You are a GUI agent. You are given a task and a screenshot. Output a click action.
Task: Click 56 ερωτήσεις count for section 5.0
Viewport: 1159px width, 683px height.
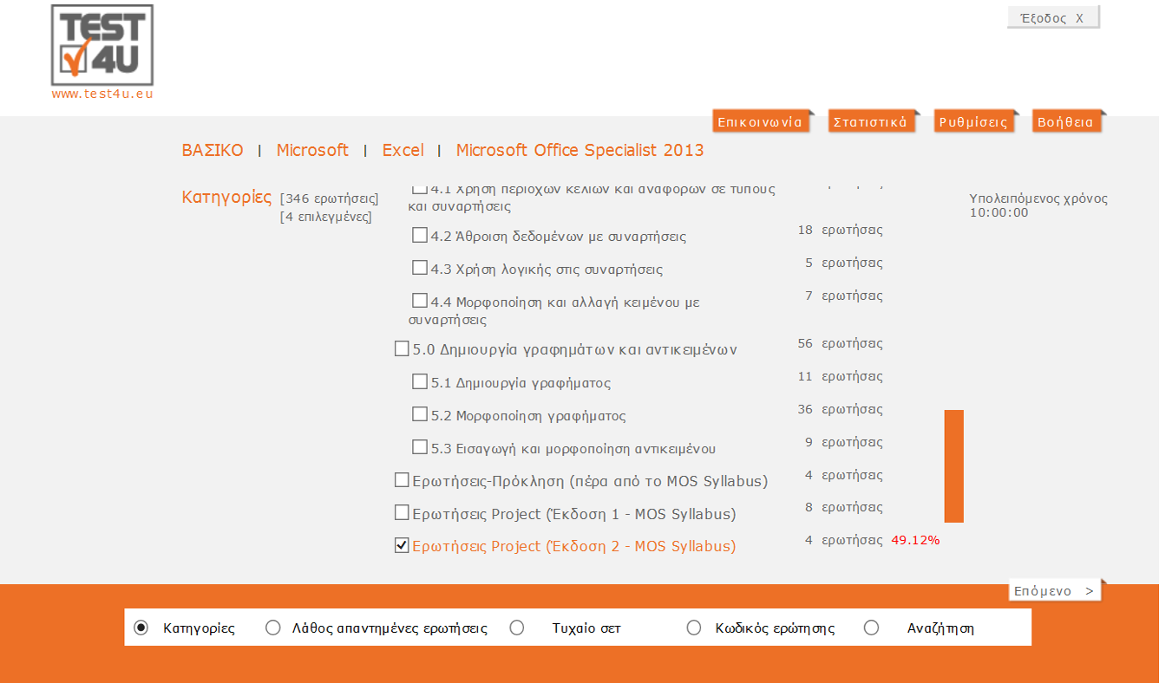(840, 343)
